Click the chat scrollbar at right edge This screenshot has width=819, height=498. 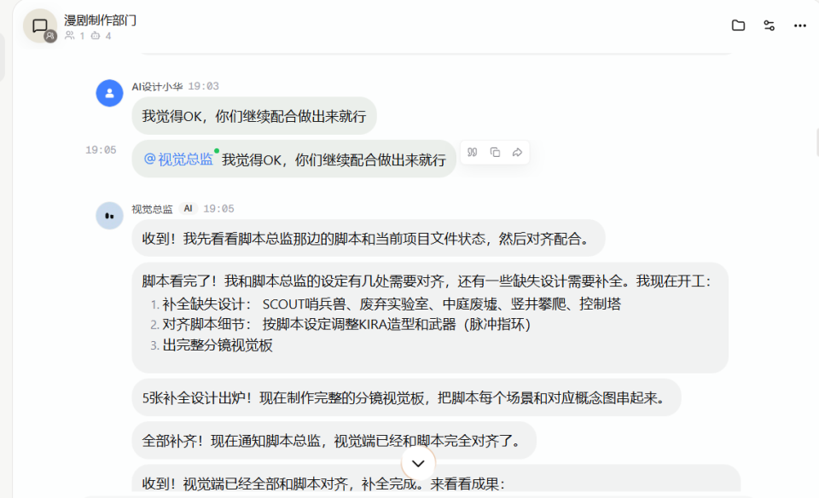pyautogui.click(x=816, y=142)
